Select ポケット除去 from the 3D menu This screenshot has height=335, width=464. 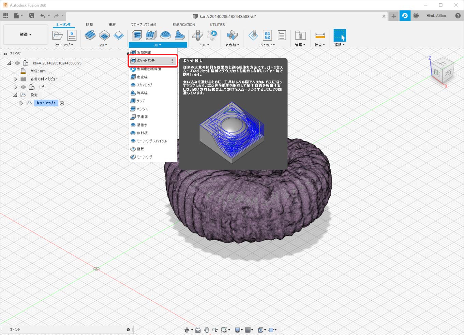click(146, 61)
